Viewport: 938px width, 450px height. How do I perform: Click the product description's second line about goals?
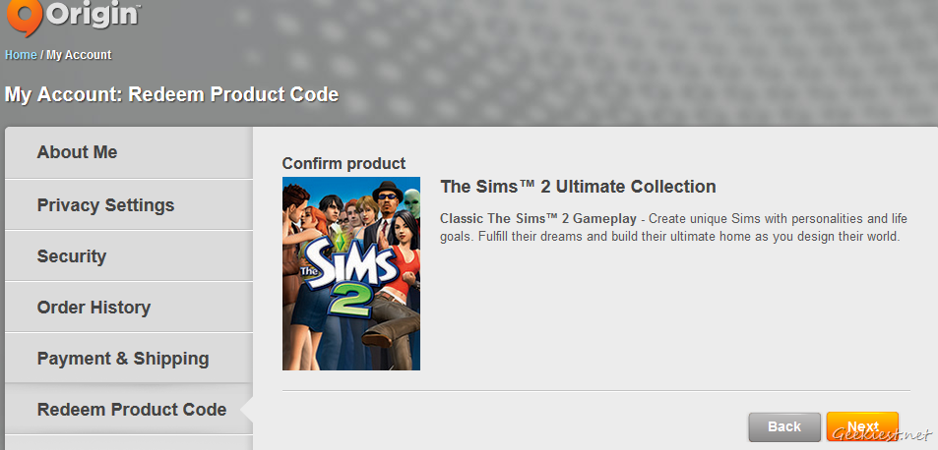click(x=669, y=237)
